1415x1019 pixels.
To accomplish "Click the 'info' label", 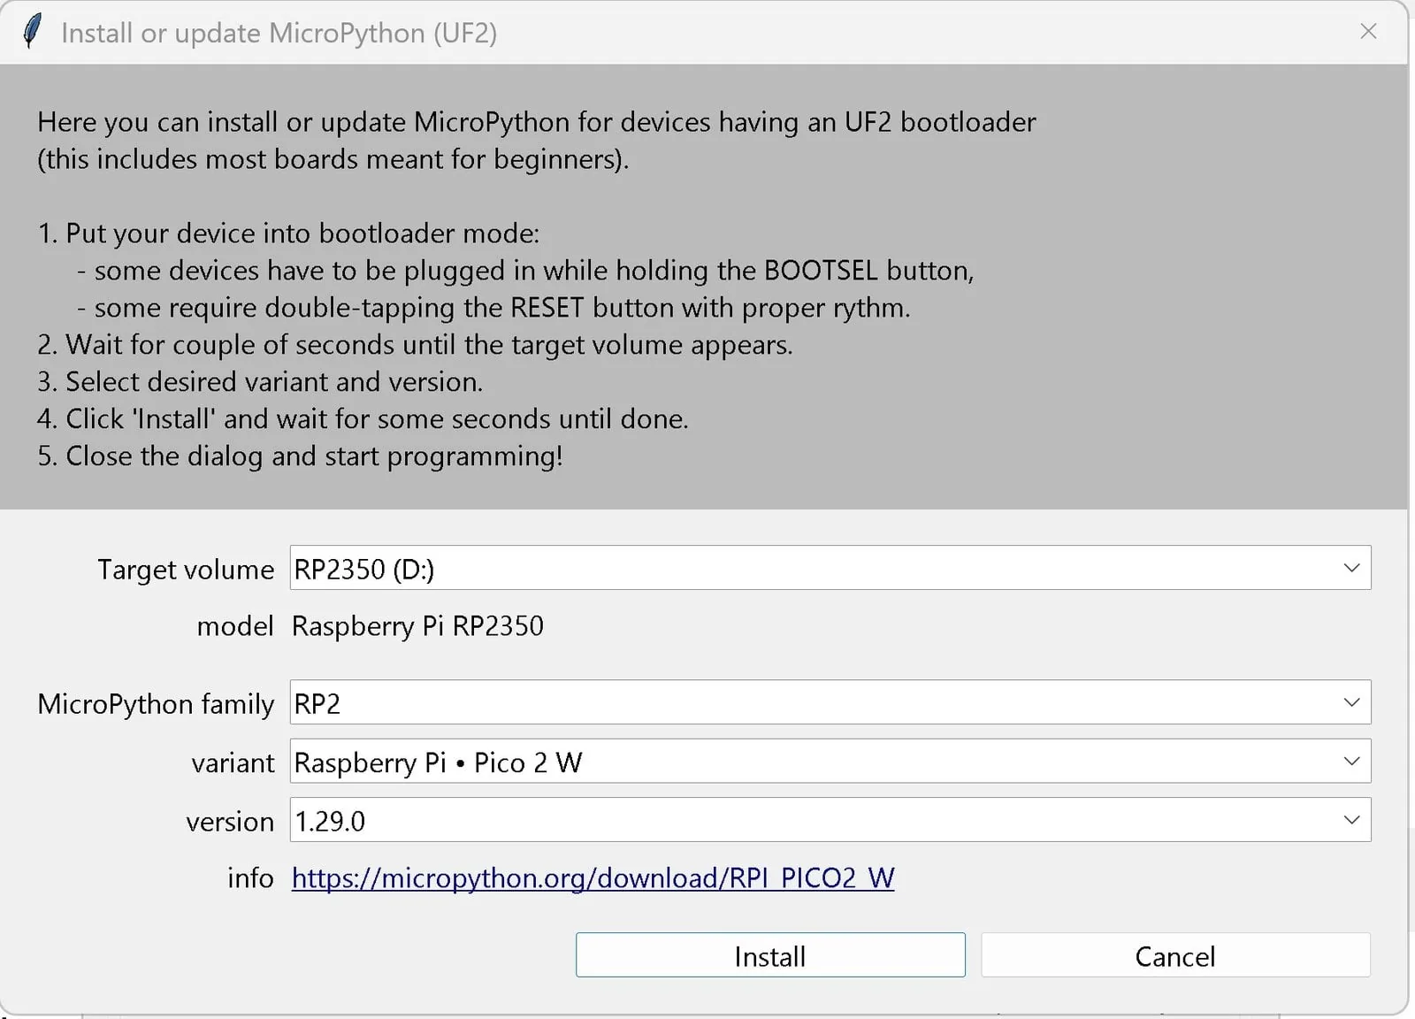I will [250, 877].
